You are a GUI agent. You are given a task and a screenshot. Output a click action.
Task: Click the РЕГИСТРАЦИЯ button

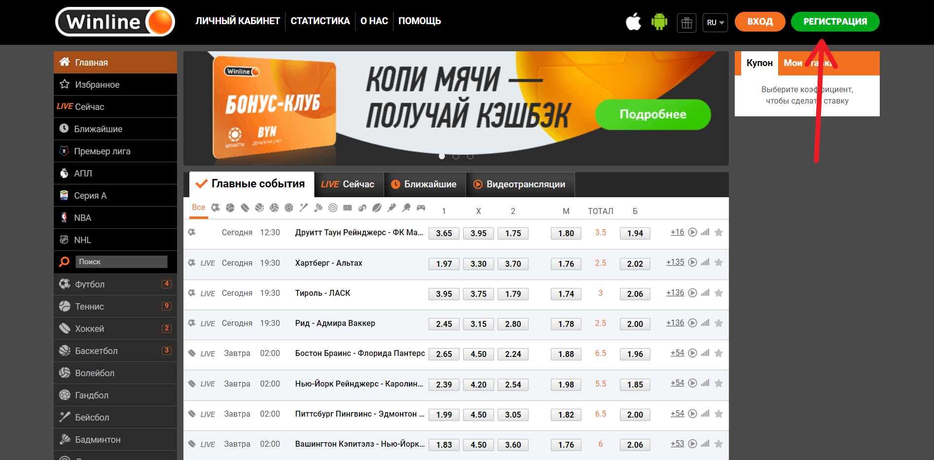[835, 22]
